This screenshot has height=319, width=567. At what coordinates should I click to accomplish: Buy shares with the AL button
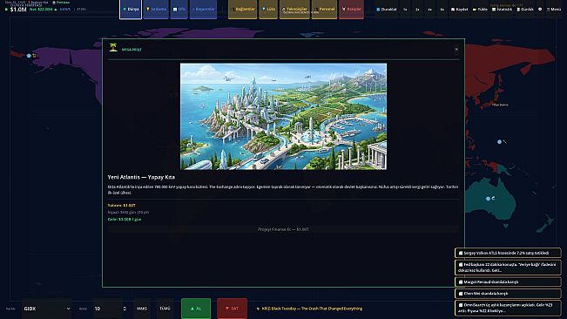point(196,309)
